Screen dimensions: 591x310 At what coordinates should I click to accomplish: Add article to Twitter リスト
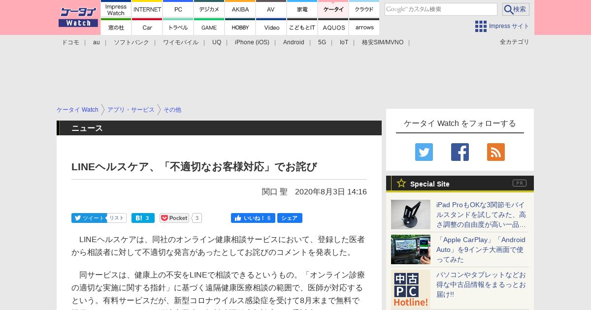117,218
